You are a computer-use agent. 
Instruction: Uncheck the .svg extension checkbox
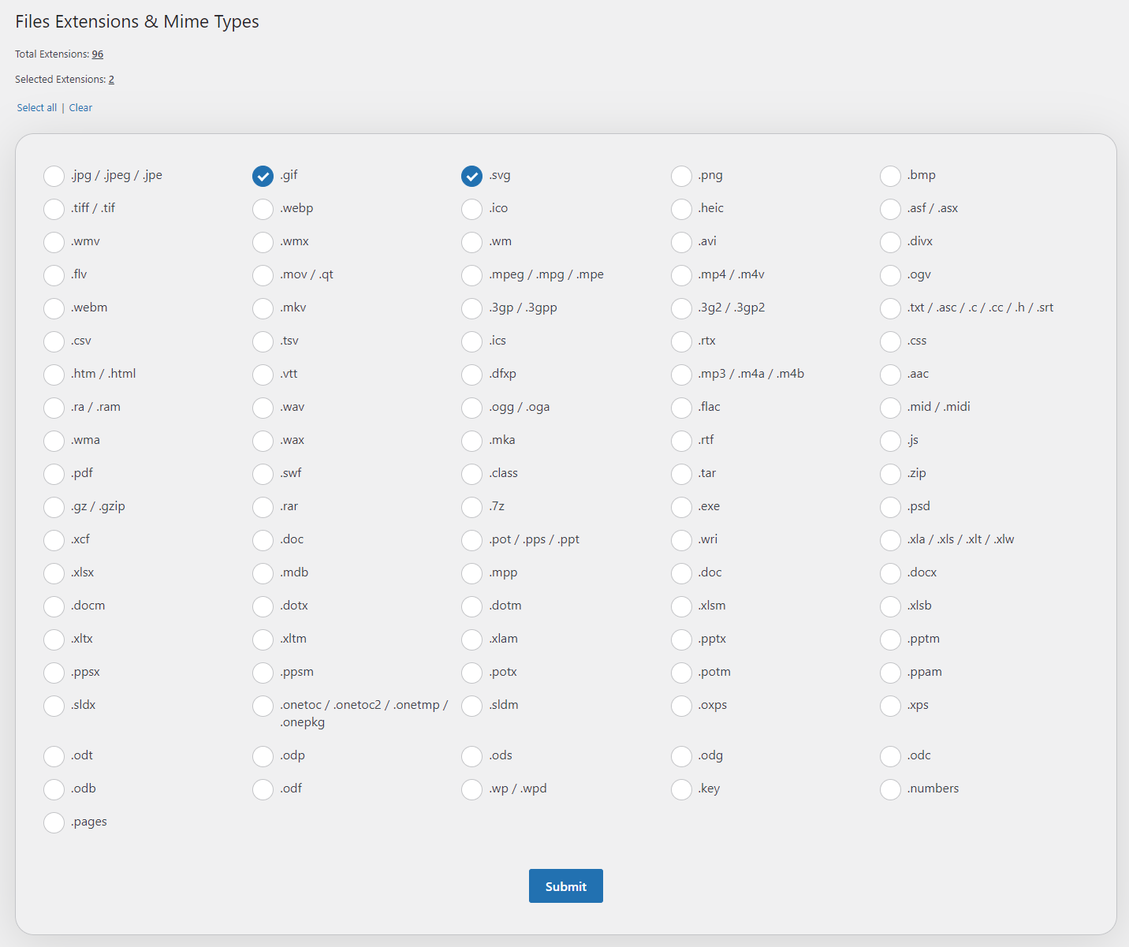tap(471, 176)
